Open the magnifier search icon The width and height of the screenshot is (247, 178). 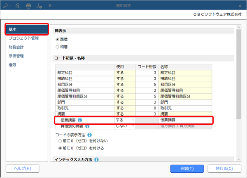18,6
